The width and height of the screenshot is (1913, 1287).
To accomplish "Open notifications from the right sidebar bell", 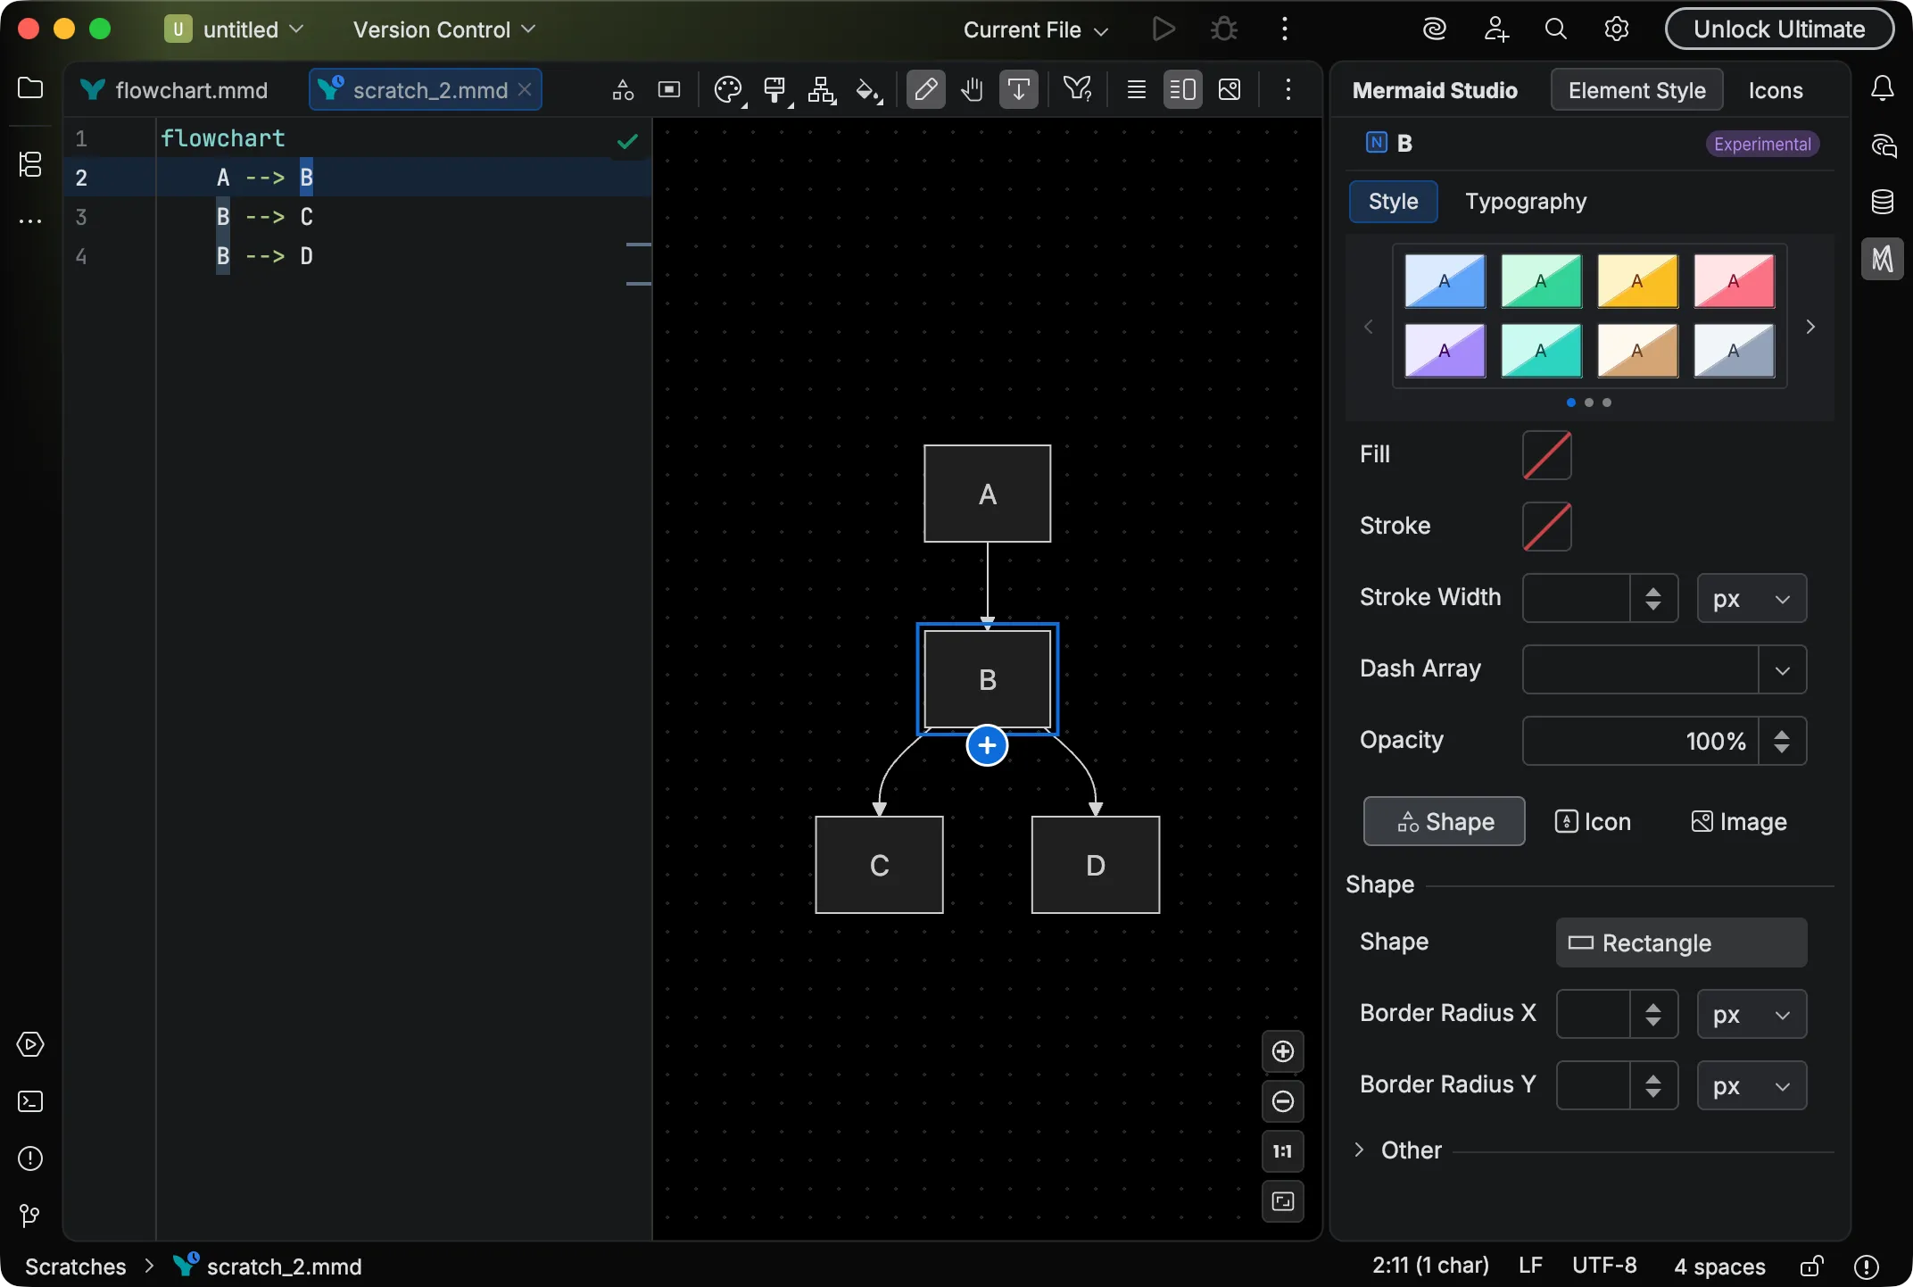I will (1883, 87).
